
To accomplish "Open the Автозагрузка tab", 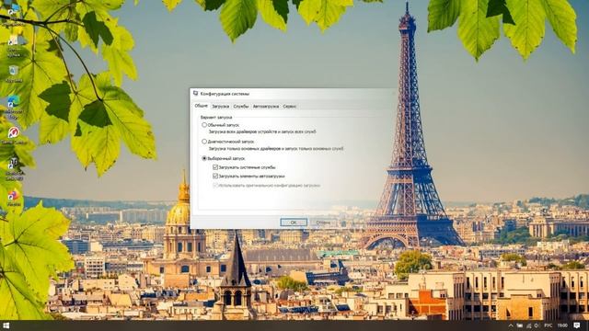I will 266,107.
